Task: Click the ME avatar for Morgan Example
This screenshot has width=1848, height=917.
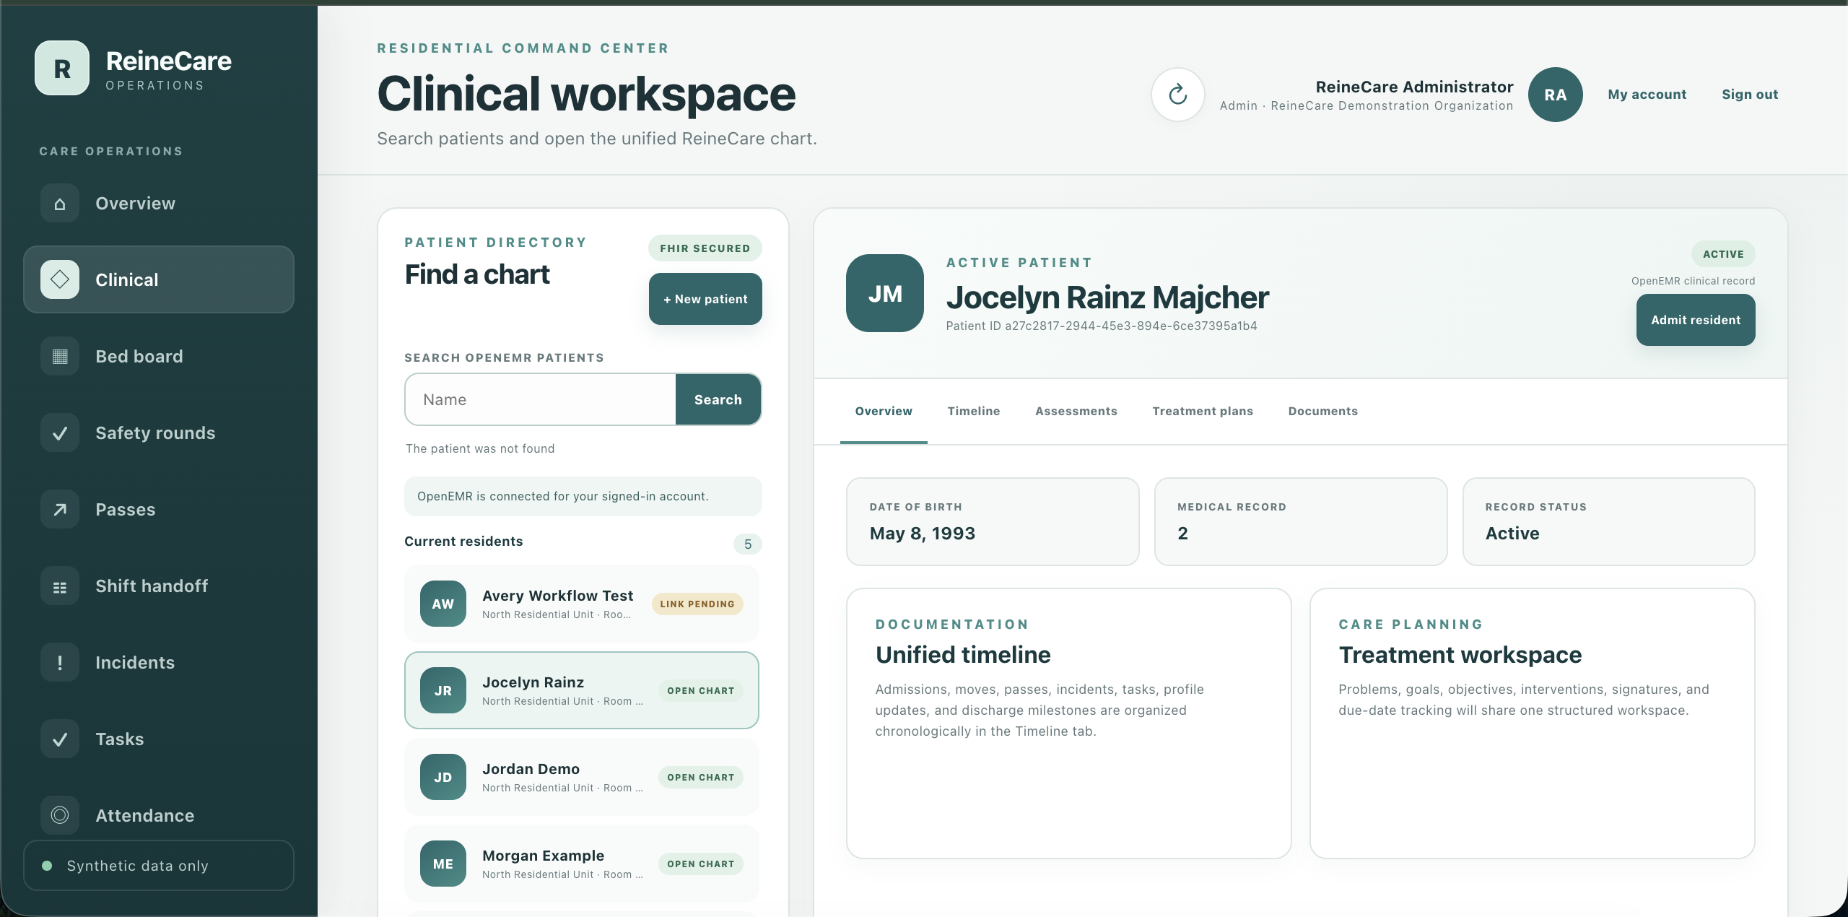Action: click(443, 864)
